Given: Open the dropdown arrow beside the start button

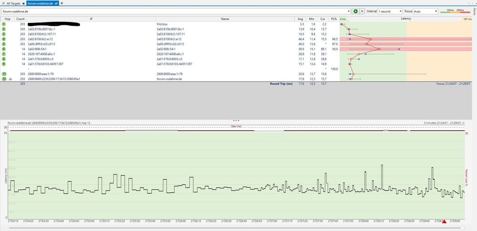Looking at the screenshot, I should click(x=362, y=11).
